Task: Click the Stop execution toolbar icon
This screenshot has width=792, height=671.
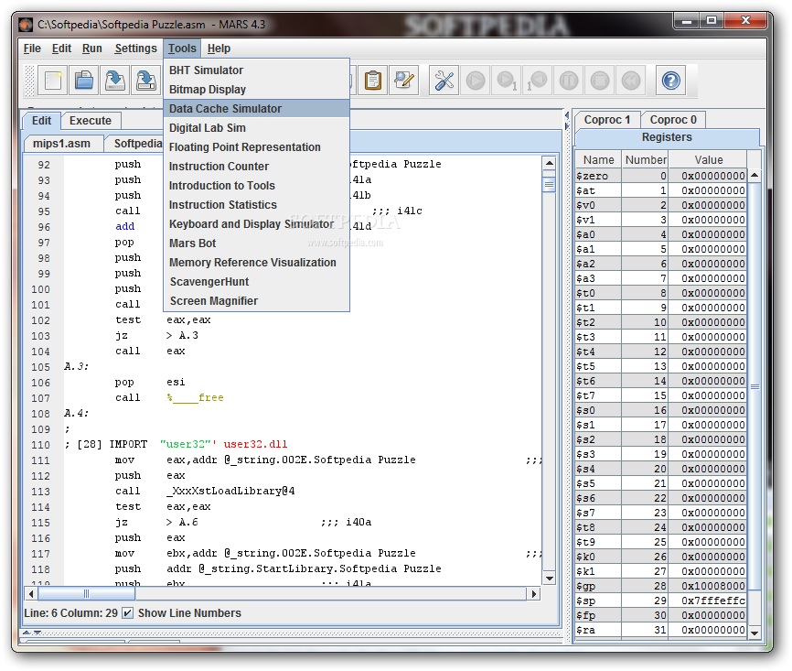Action: tap(600, 81)
